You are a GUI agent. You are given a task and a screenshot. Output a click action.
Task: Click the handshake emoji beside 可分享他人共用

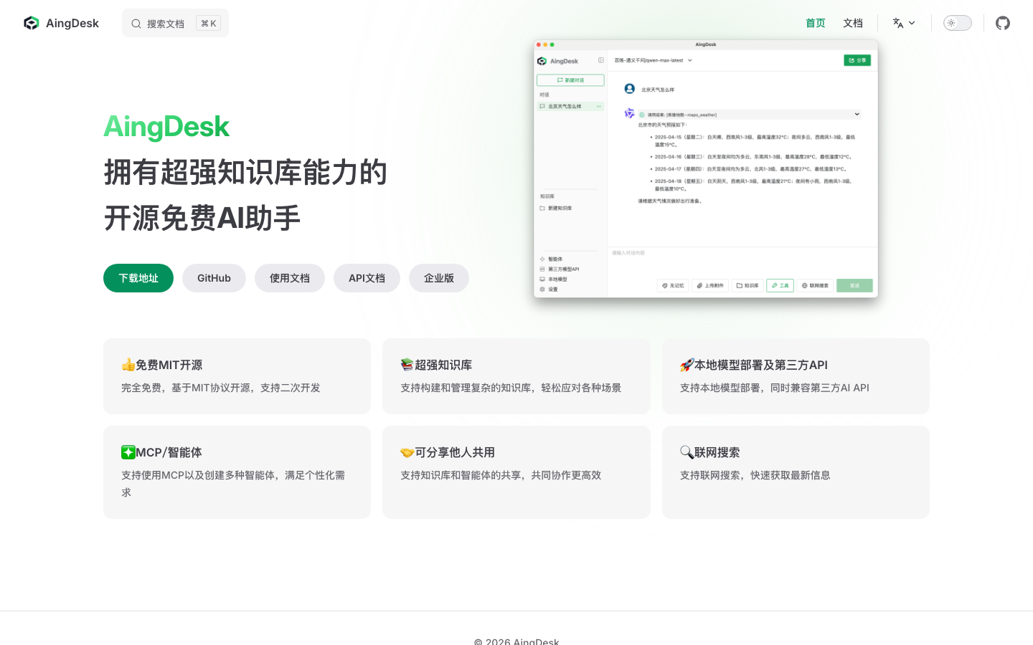tap(407, 452)
